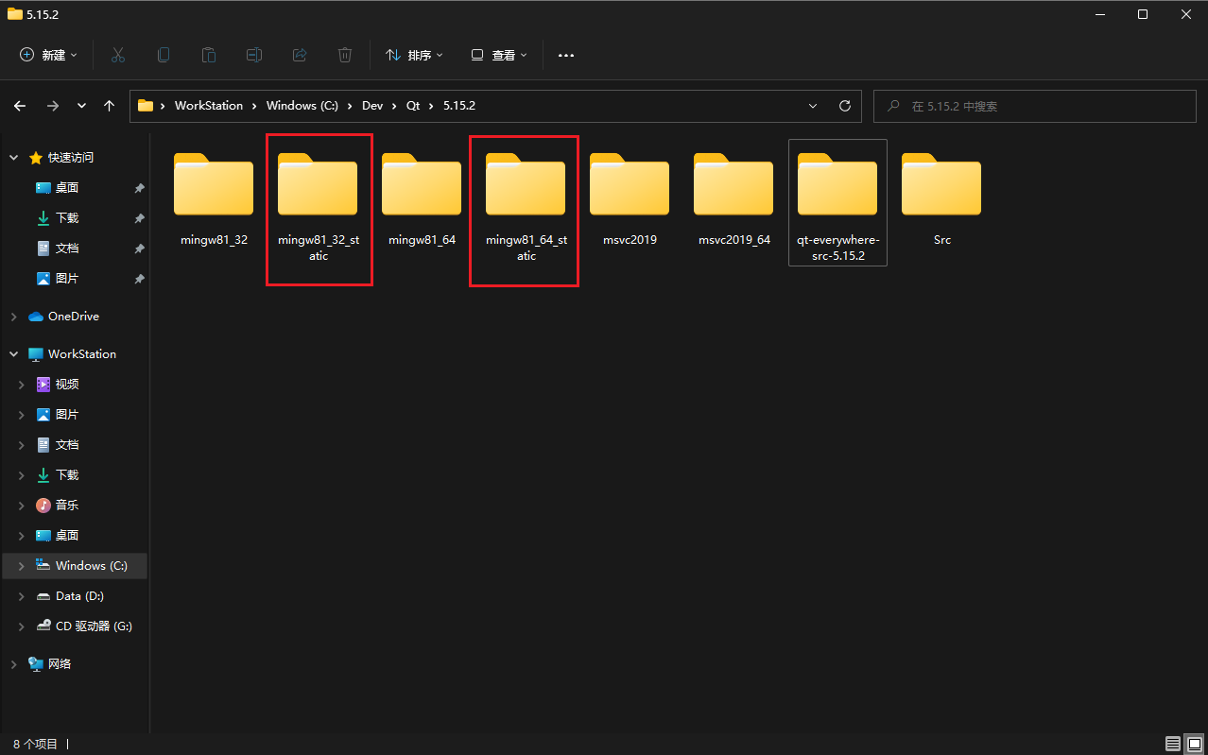Image resolution: width=1208 pixels, height=755 pixels.
Task: Select the mingw81_64 folder
Action: [x=422, y=199]
